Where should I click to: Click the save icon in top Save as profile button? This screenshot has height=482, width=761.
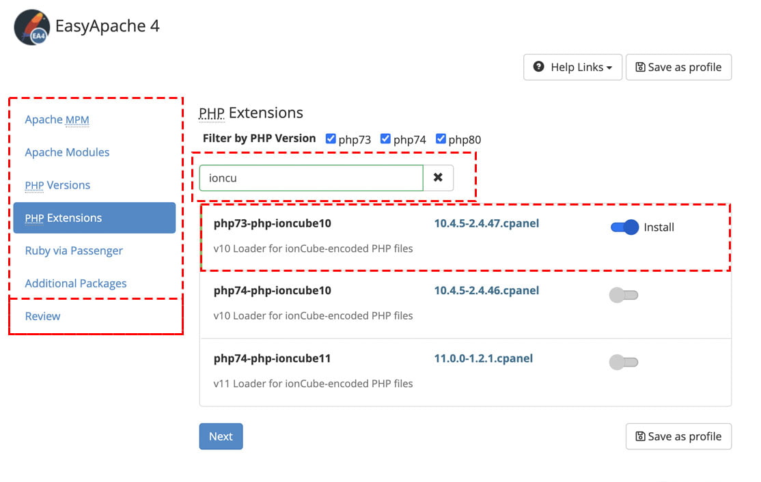[x=639, y=67]
